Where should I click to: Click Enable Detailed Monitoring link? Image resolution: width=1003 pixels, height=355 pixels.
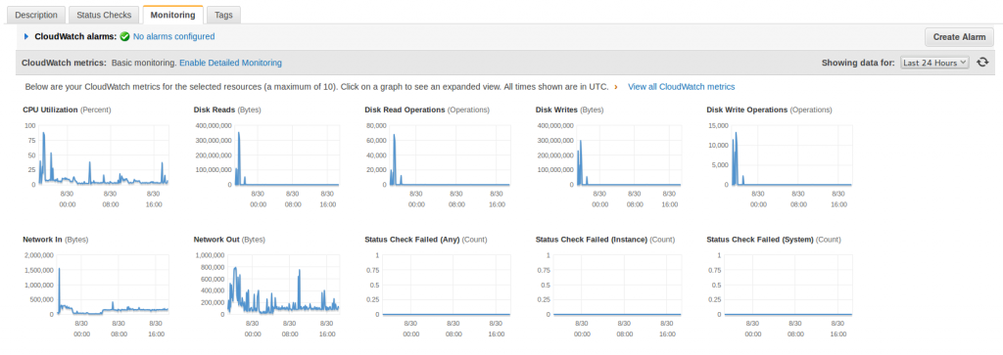[230, 63]
